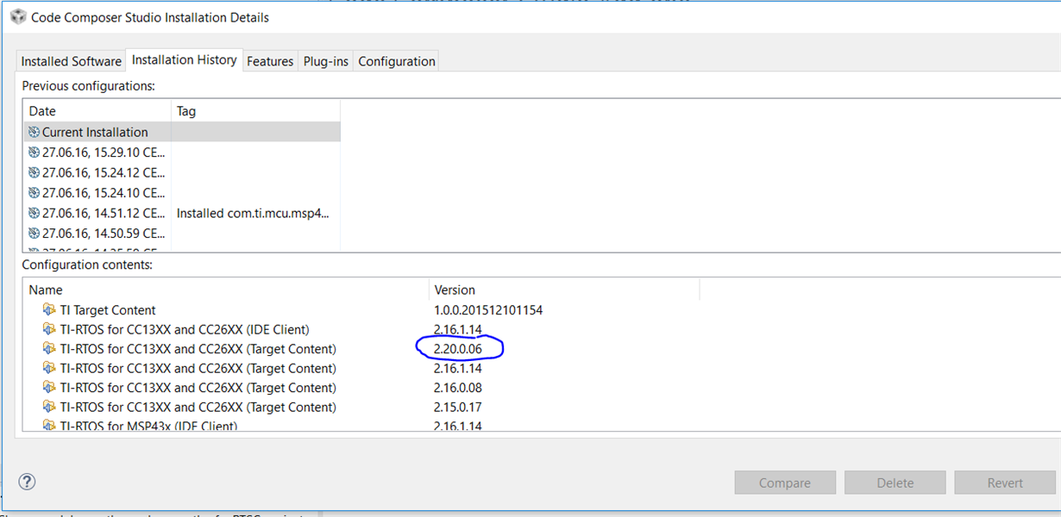Click the Date column header
This screenshot has width=1061, height=517.
pos(97,111)
